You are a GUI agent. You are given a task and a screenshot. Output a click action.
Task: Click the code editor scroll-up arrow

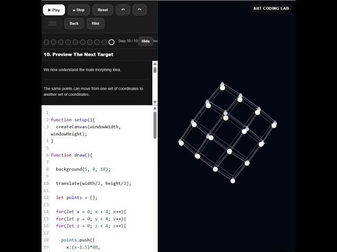[x=155, y=109]
